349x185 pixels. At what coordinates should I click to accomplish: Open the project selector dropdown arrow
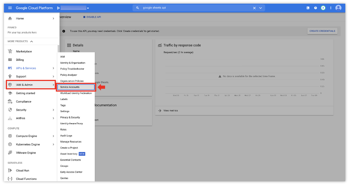[88, 8]
